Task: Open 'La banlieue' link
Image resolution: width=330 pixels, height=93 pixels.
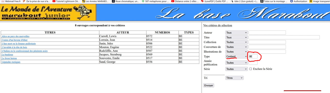Action: coord(7,55)
